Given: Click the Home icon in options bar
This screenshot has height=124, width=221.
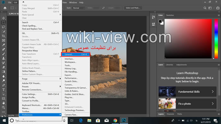Looking at the screenshot, I should 5,8.
